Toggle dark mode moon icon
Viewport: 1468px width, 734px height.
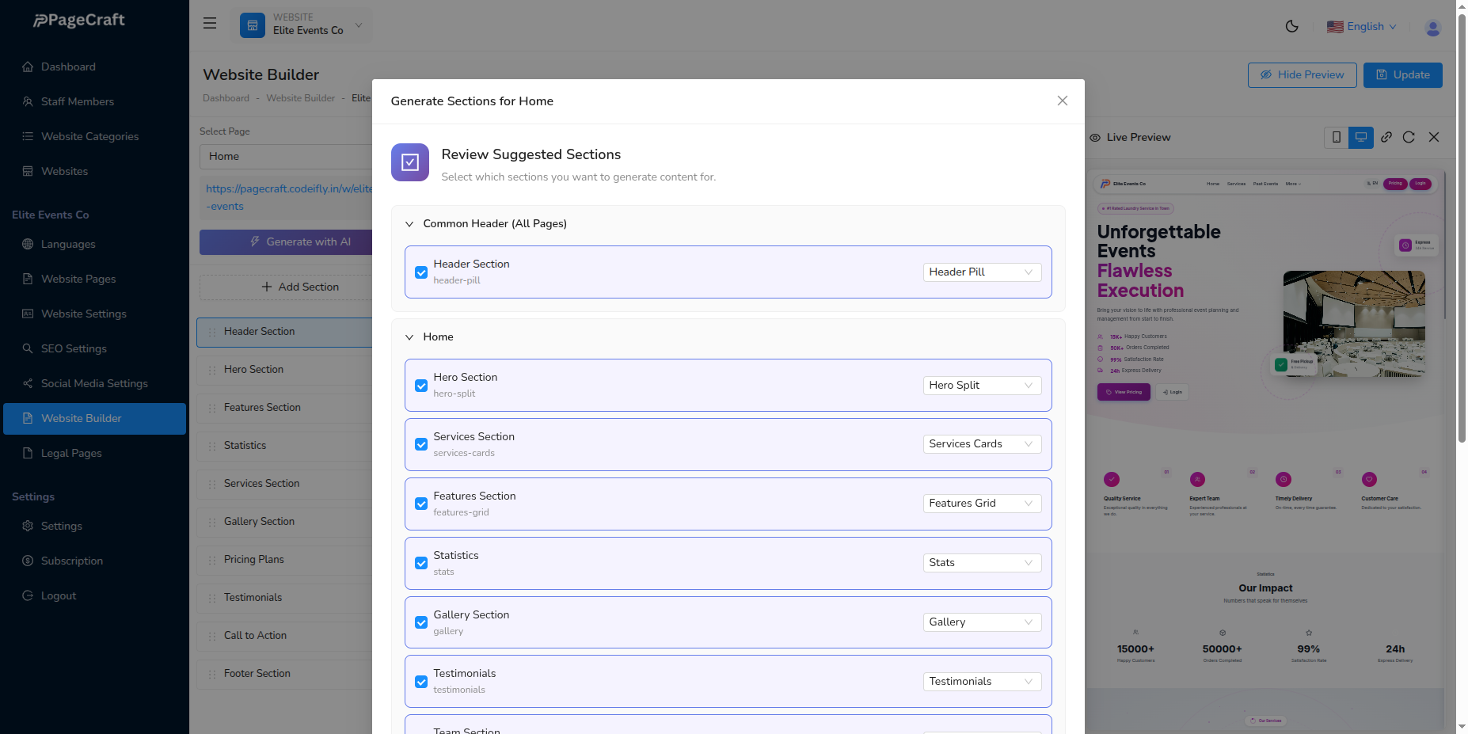point(1291,26)
